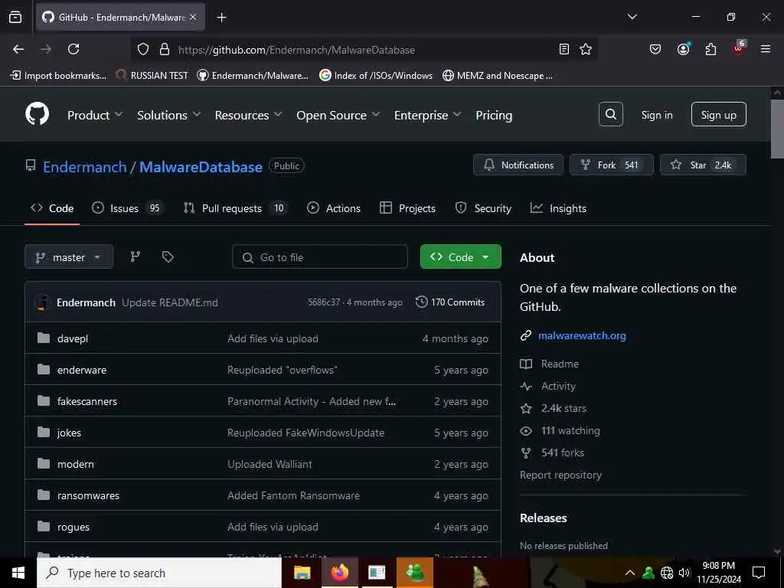Viewport: 784px width, 588px height.
Task: Fork the repository with Fork button
Action: coord(612,165)
